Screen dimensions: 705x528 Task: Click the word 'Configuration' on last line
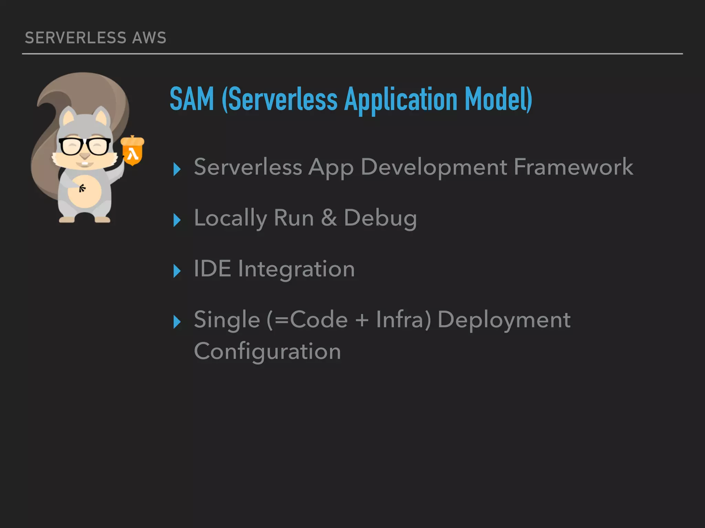pyautogui.click(x=267, y=352)
